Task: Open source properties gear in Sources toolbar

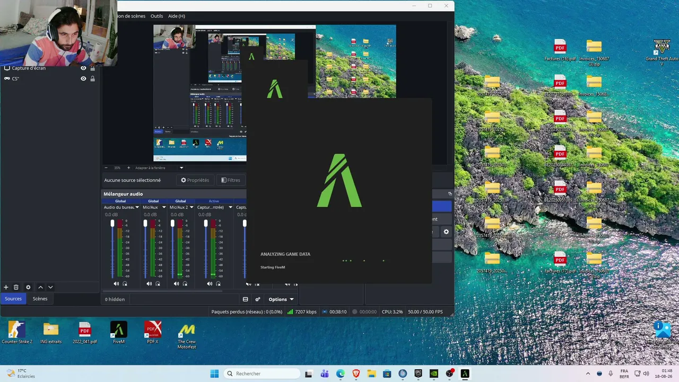Action: click(x=28, y=287)
